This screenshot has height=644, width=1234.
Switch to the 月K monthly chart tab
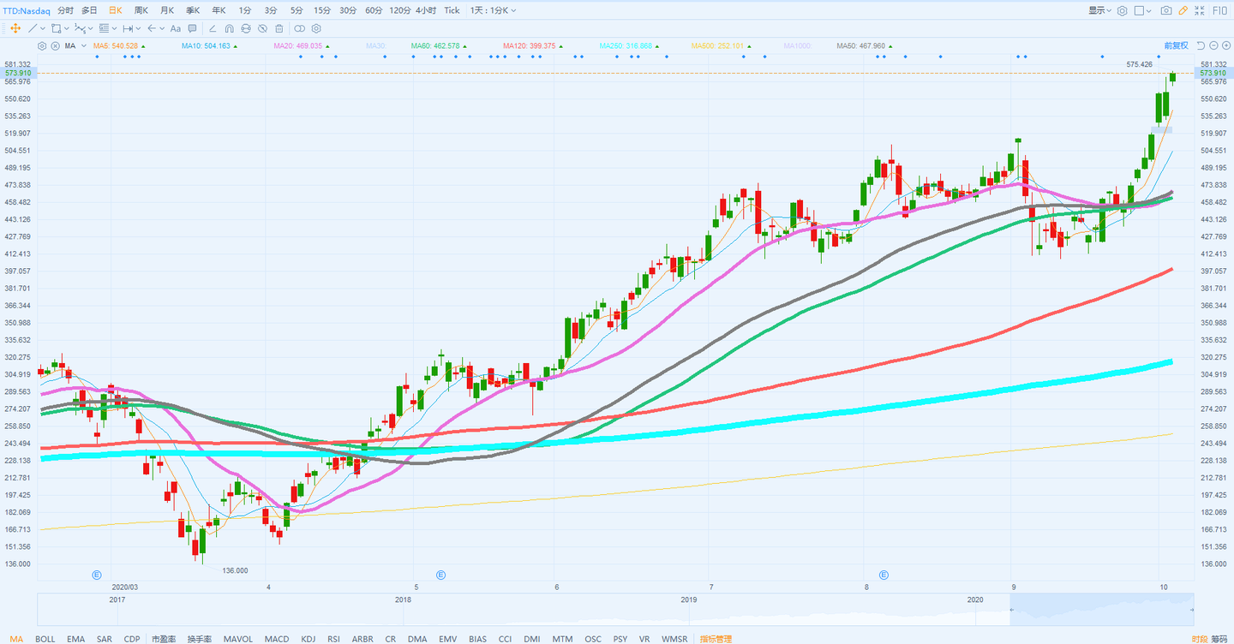tap(166, 10)
